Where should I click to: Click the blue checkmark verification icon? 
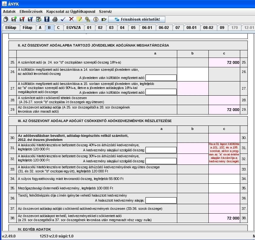click(63, 19)
